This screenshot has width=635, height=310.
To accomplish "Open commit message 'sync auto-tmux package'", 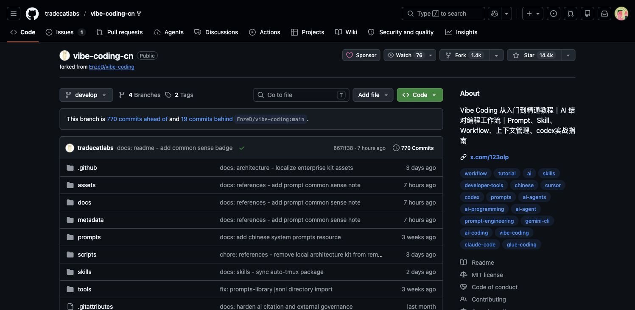I will 271,272.
